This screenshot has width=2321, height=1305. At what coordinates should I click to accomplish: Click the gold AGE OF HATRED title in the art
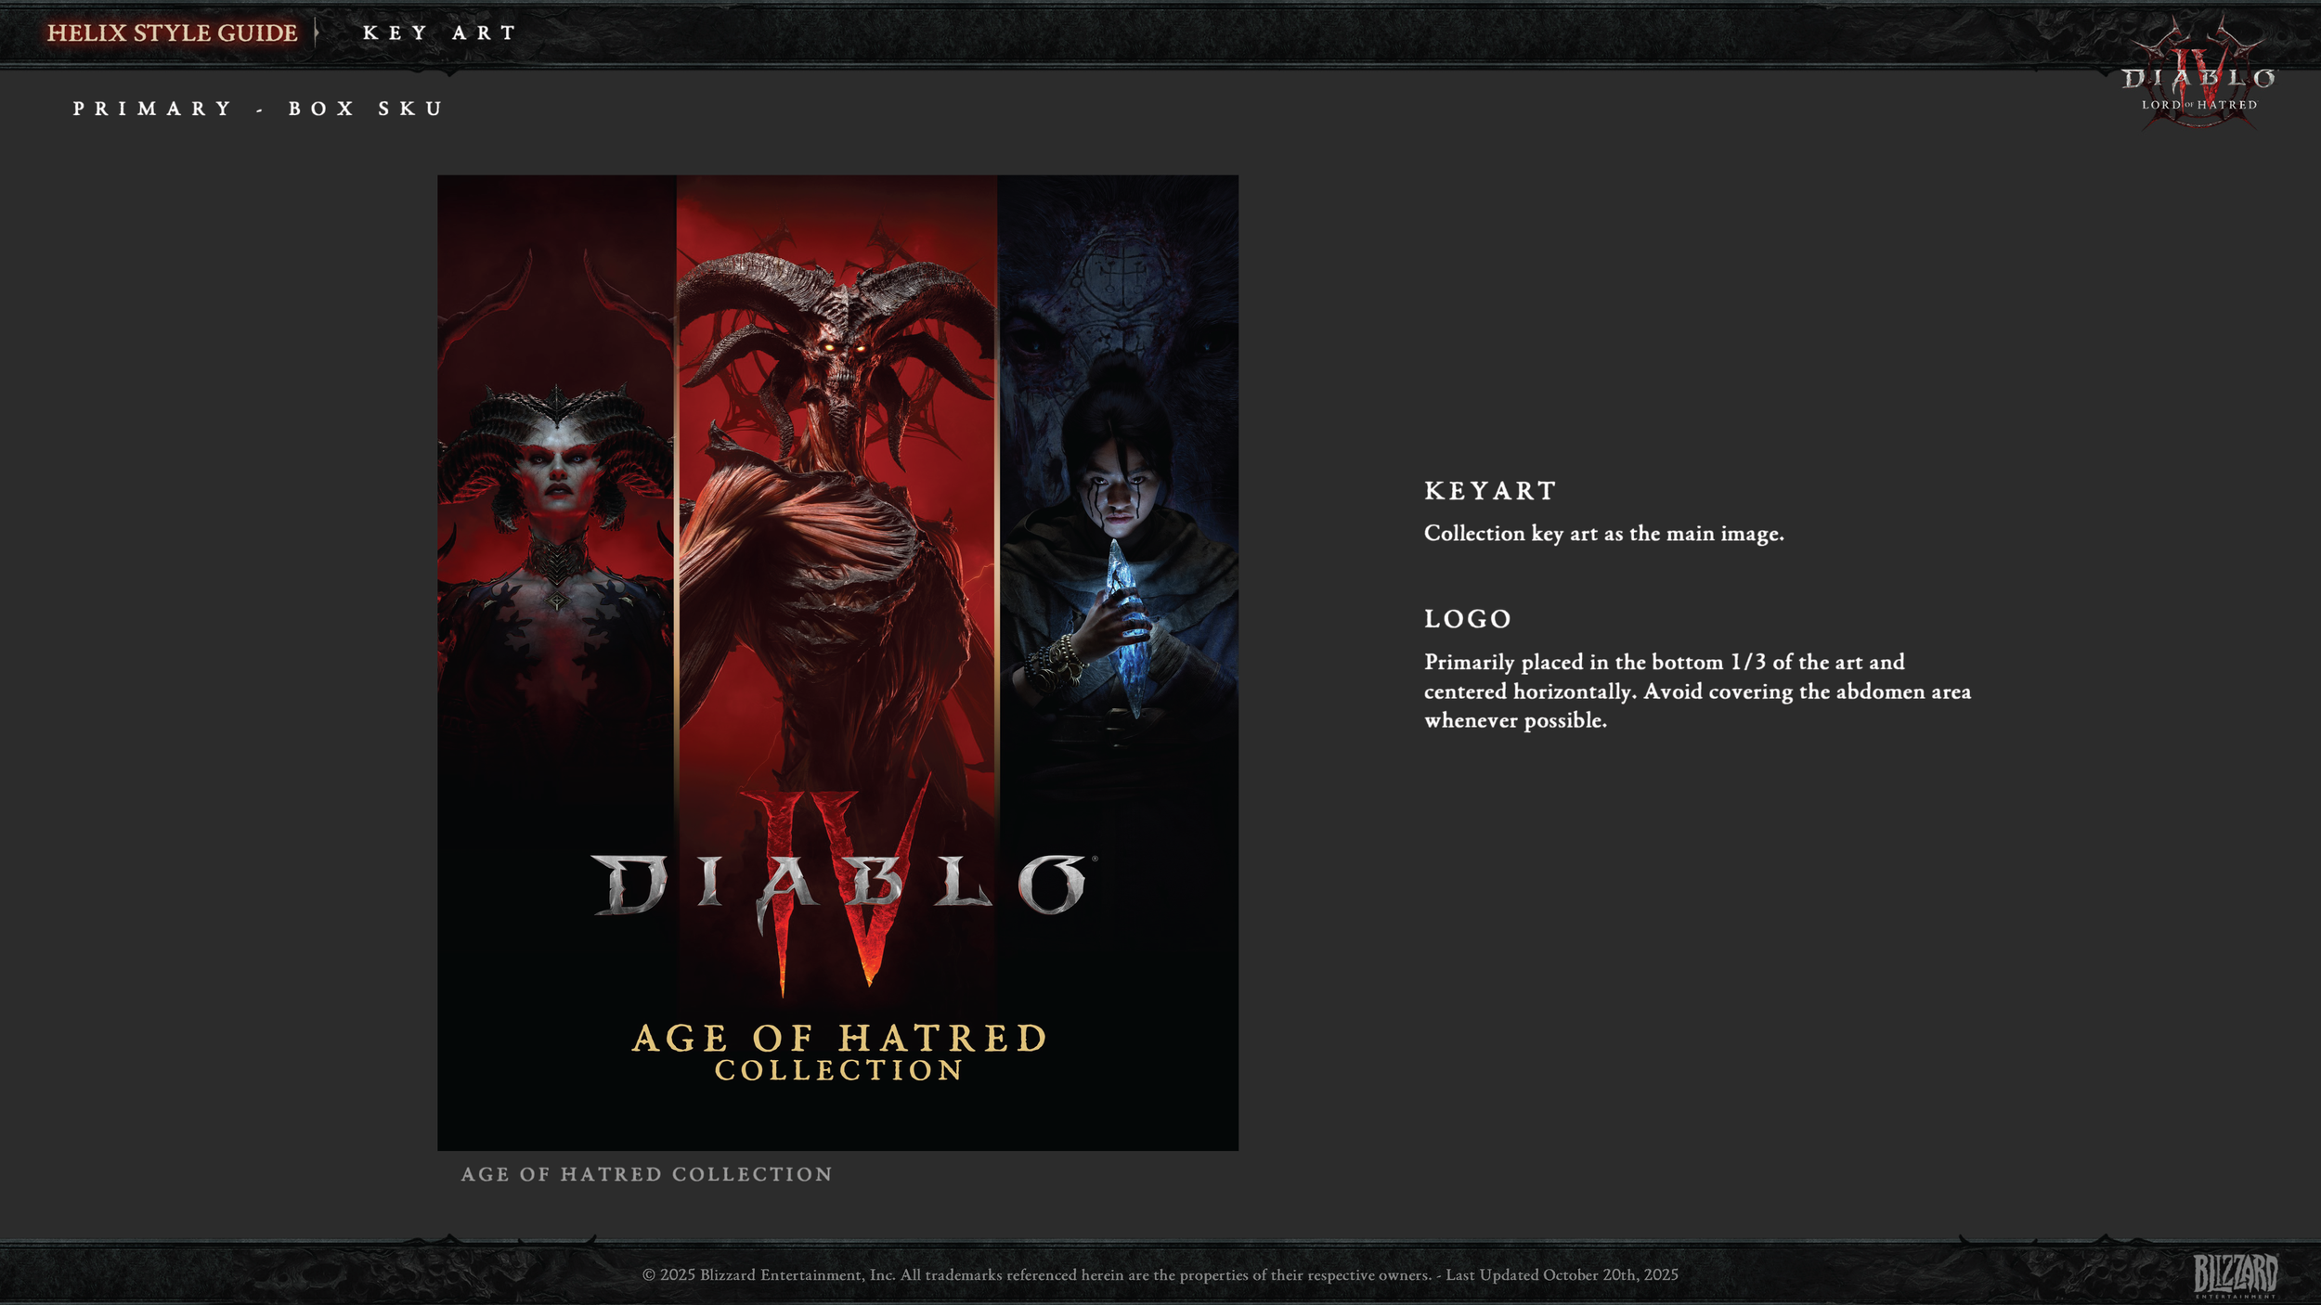(839, 1038)
